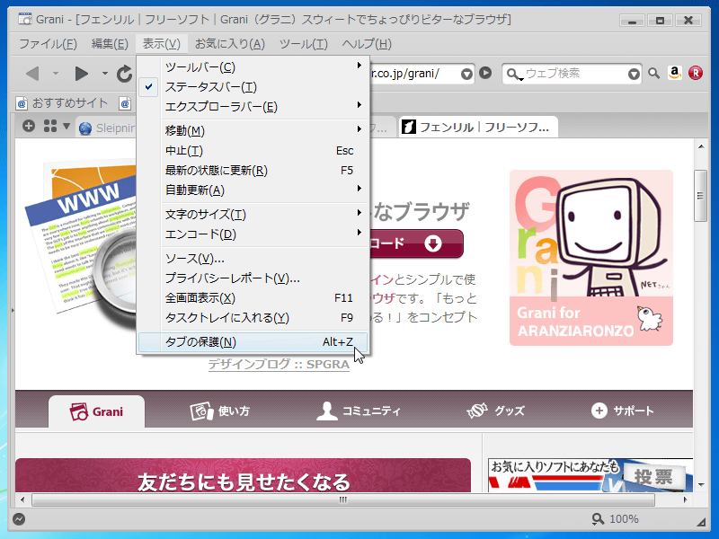Open the ヘルプ(H) menu
This screenshot has height=539, width=719.
[x=367, y=44]
